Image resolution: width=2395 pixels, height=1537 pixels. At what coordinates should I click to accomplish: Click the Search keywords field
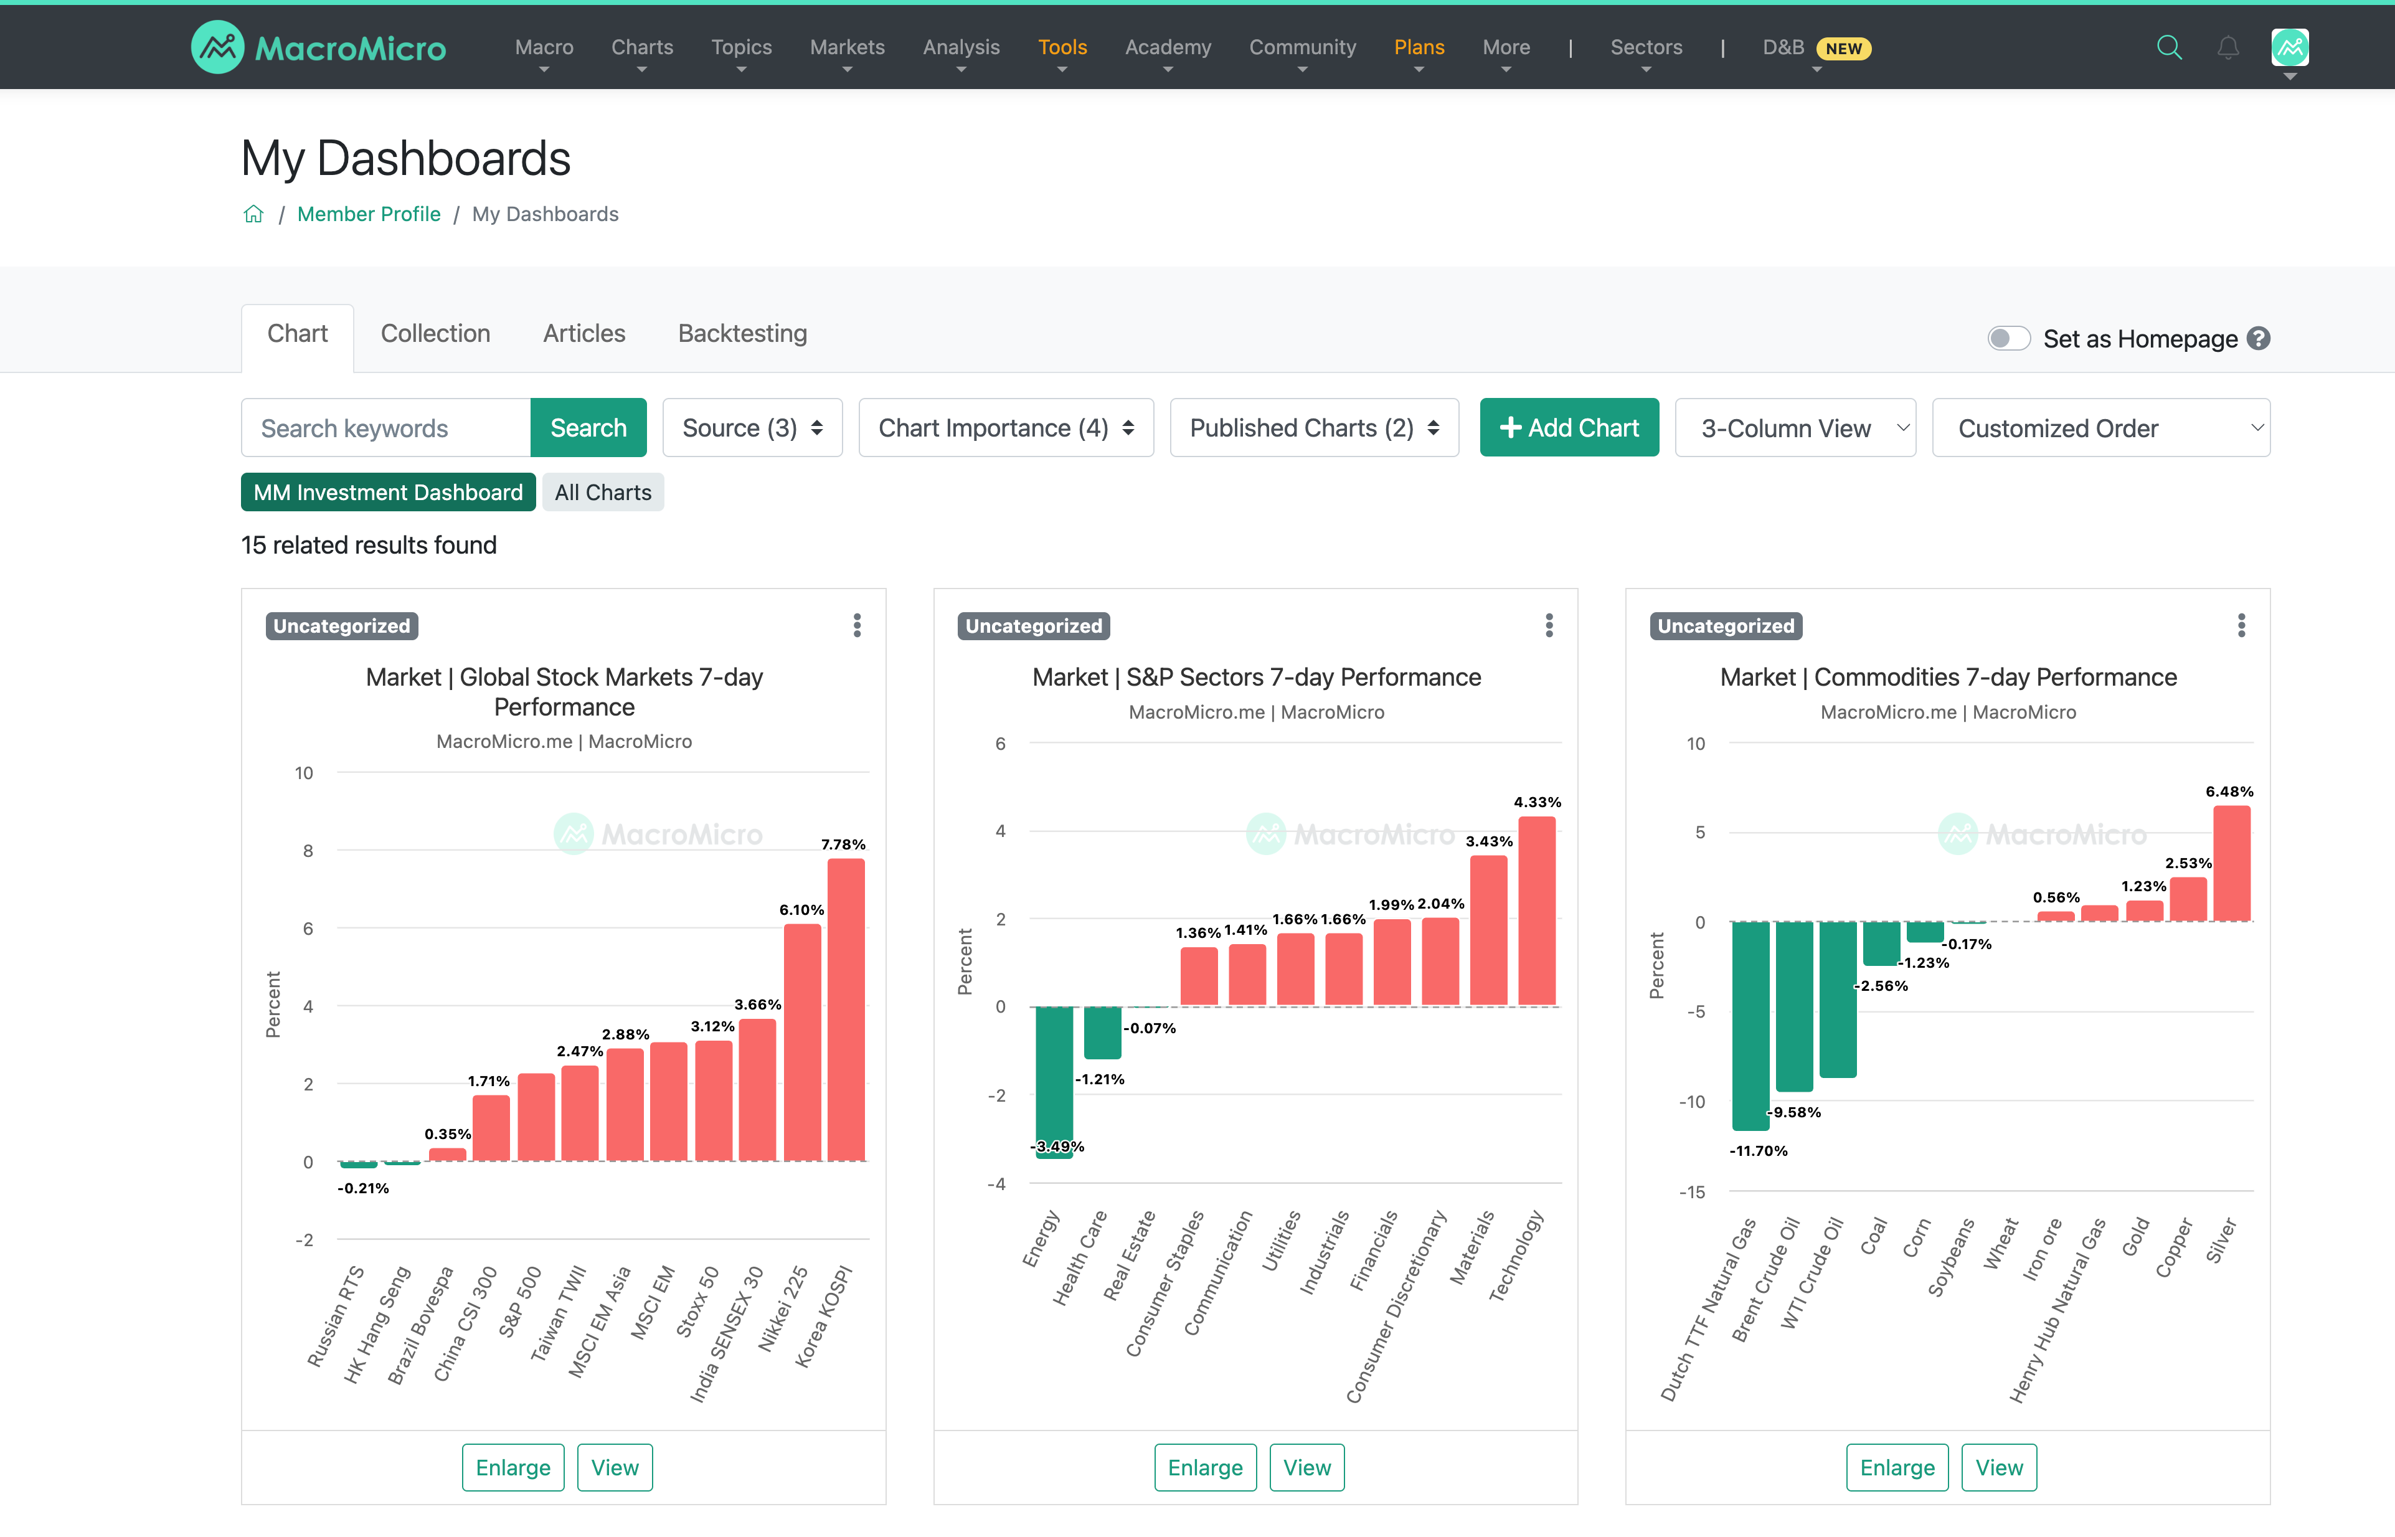[385, 427]
